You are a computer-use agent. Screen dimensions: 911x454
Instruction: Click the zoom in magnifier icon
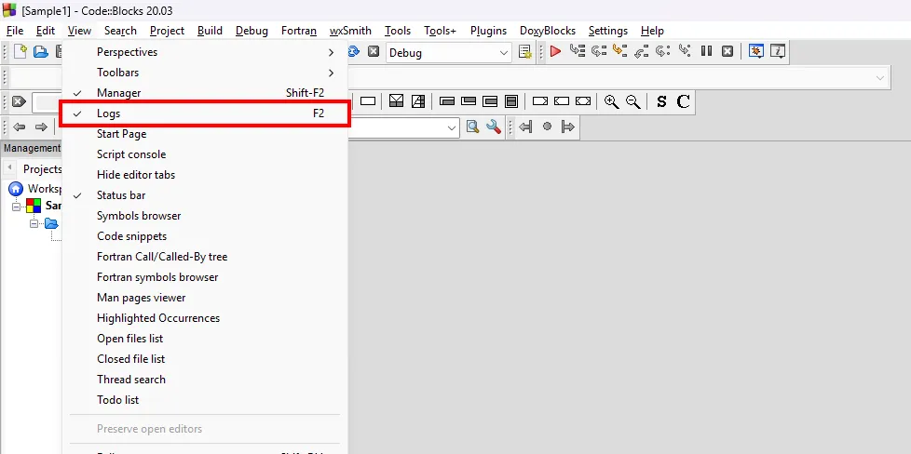coord(611,101)
